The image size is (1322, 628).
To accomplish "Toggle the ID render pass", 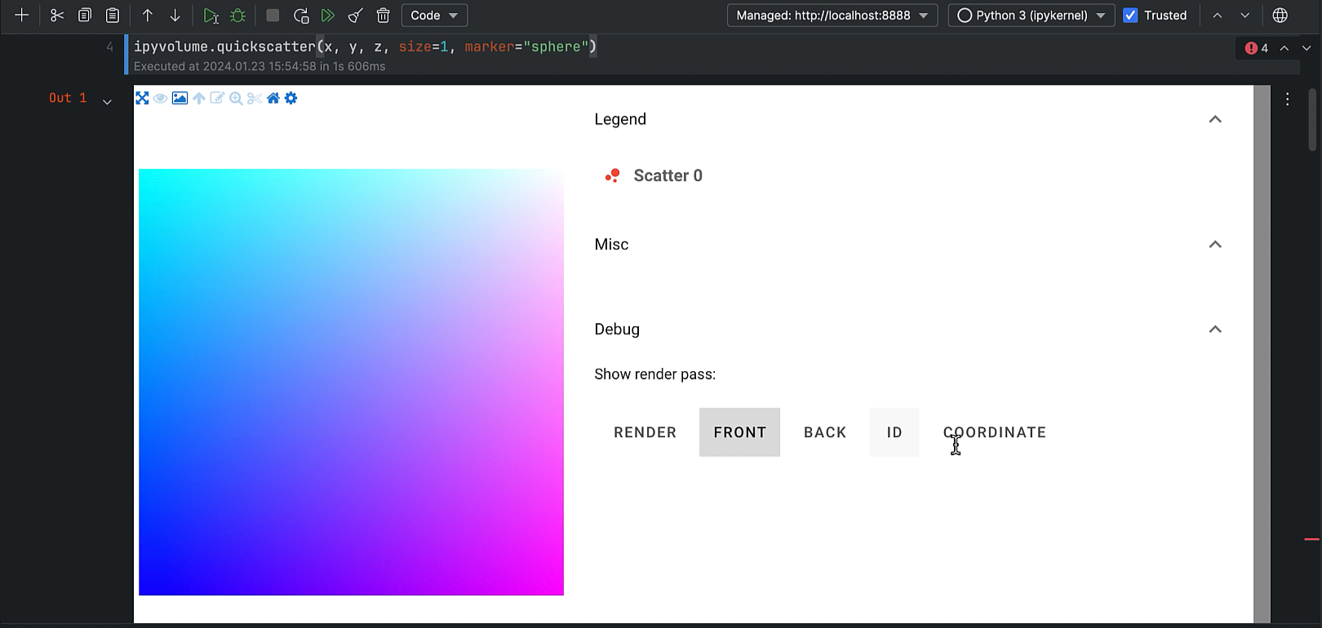I will pos(894,432).
